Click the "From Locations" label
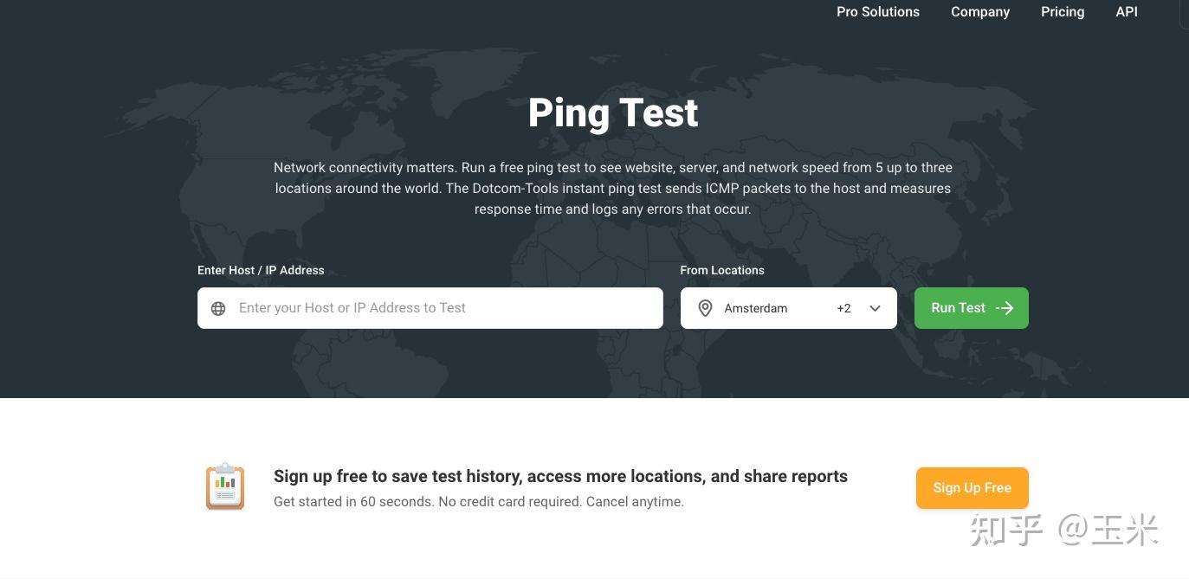Screen dimensions: 1189x579 [722, 270]
